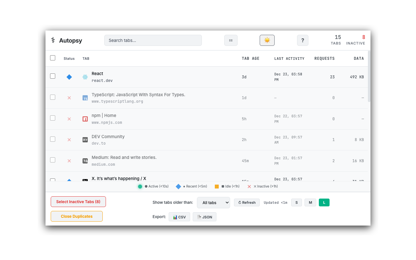Viewport: 416px width, 260px height.
Task: Click the Close Duplicates button
Action: click(x=76, y=216)
